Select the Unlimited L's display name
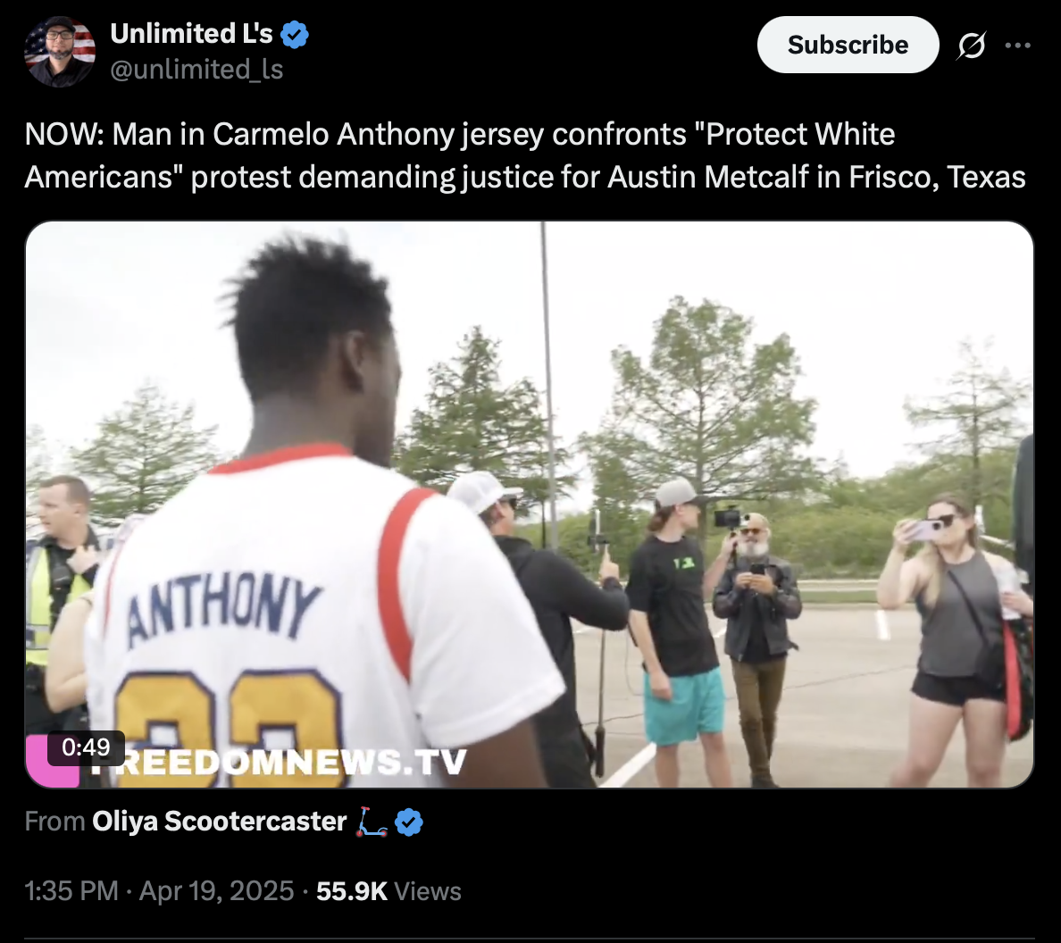The height and width of the screenshot is (943, 1061). tap(191, 34)
